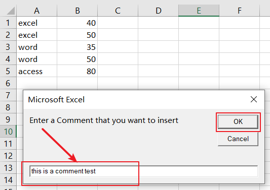Select column A header
The height and width of the screenshot is (190, 270).
36,11
